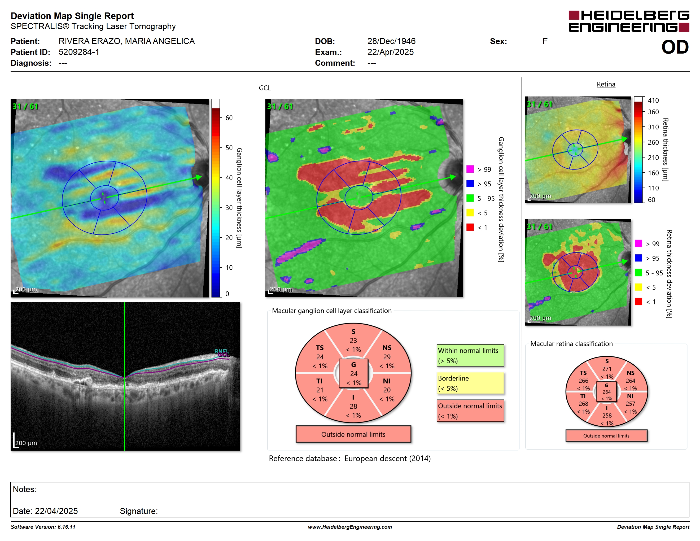700x541 pixels.
Task: Click the green 'Within normal limits (> 5%)' box
Action: click(x=470, y=355)
